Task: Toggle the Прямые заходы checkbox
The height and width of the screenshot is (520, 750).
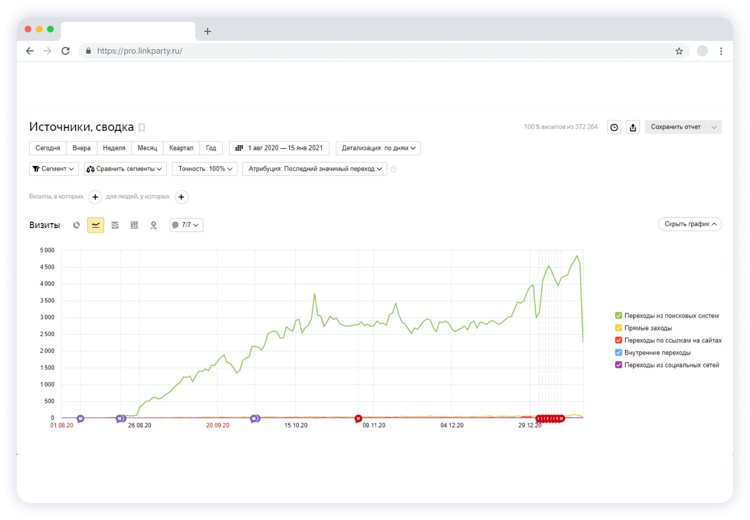Action: [x=618, y=328]
